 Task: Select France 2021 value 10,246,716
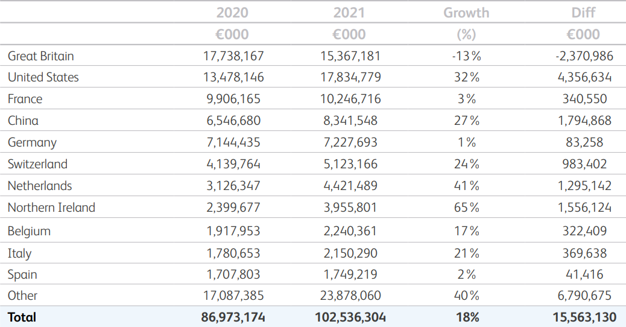pos(350,98)
